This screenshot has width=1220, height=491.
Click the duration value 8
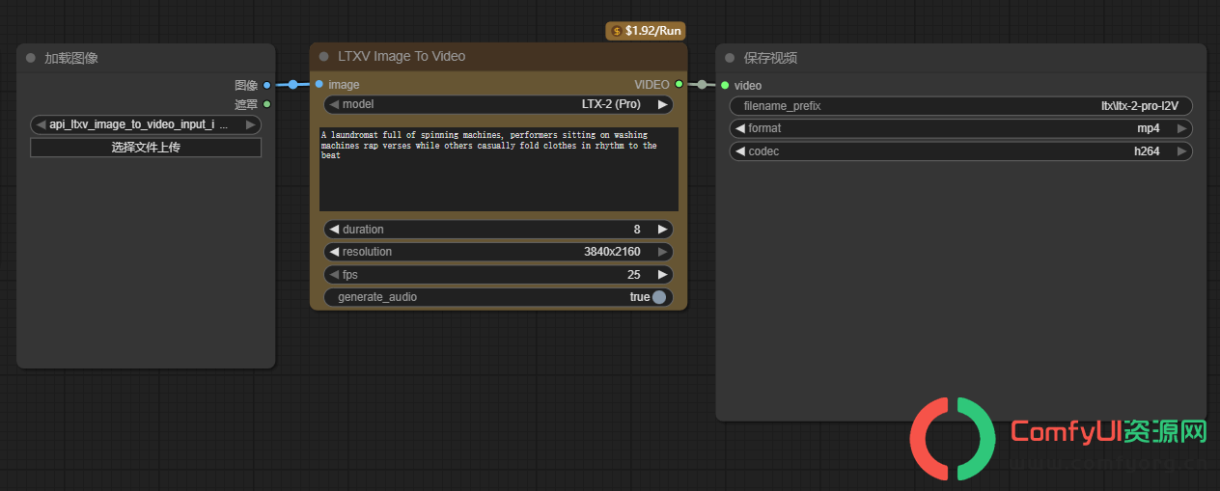(x=637, y=230)
